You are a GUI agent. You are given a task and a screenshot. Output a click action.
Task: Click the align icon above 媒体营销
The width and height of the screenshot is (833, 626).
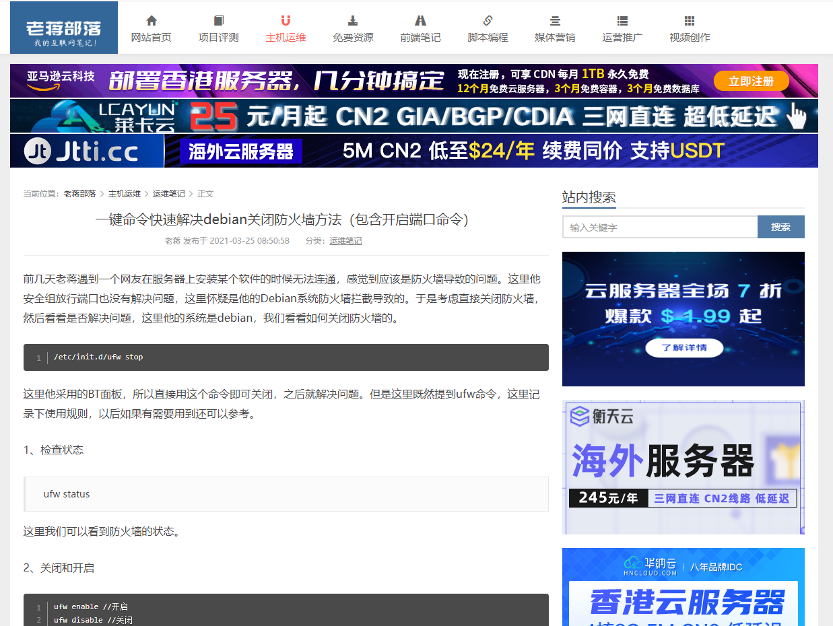[x=555, y=21]
